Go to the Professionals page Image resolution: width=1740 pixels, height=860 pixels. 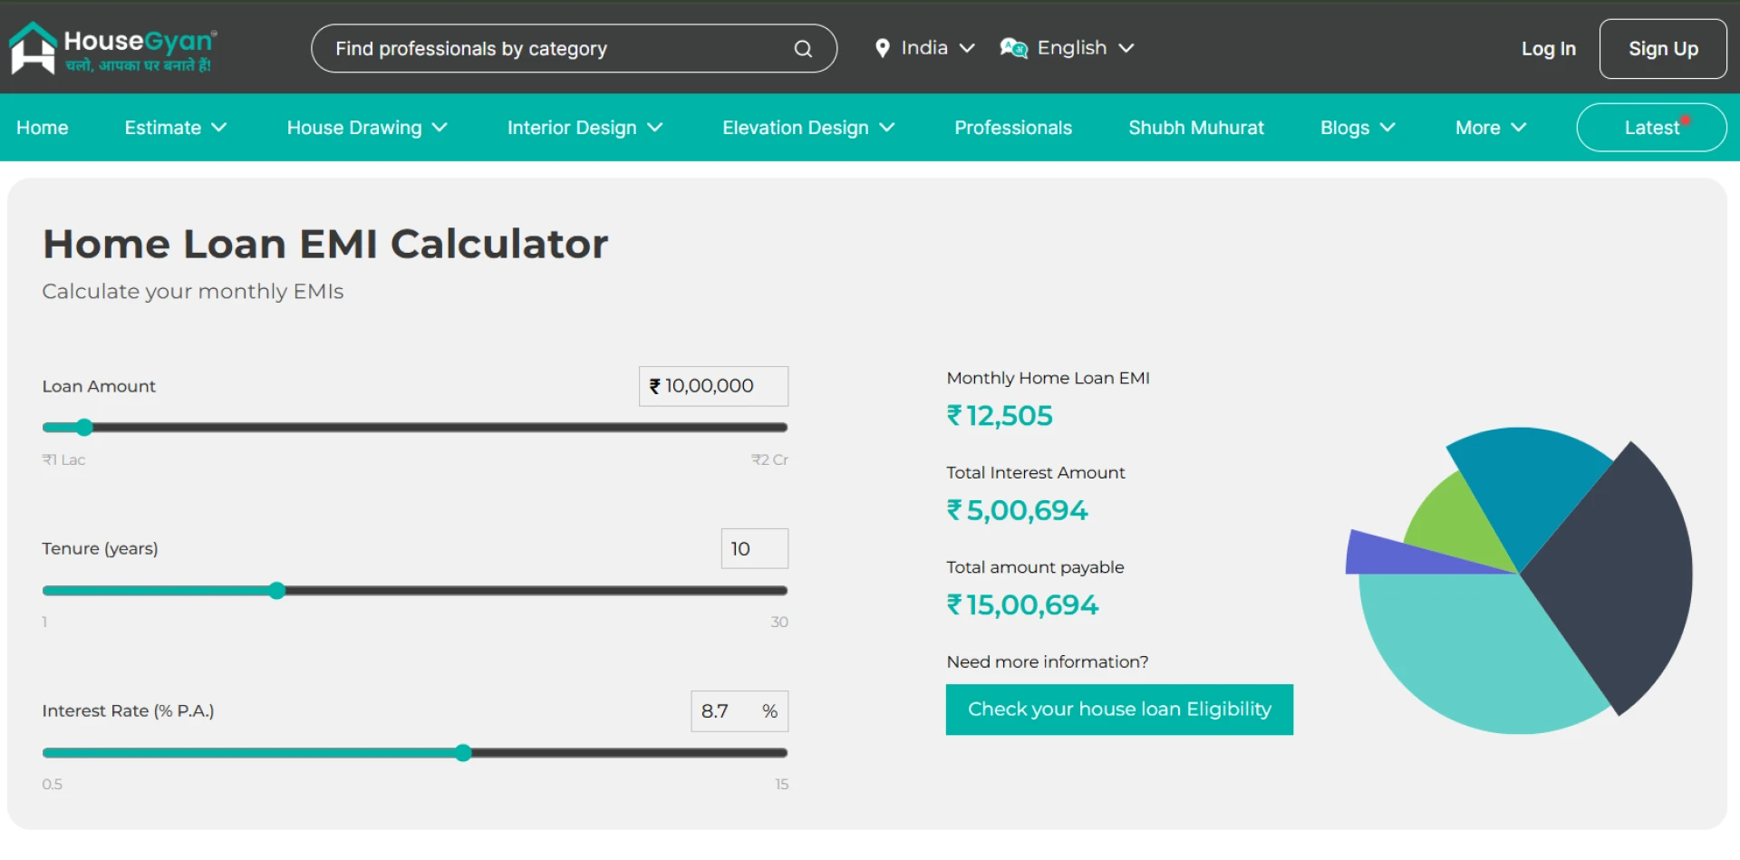pyautogui.click(x=1013, y=128)
